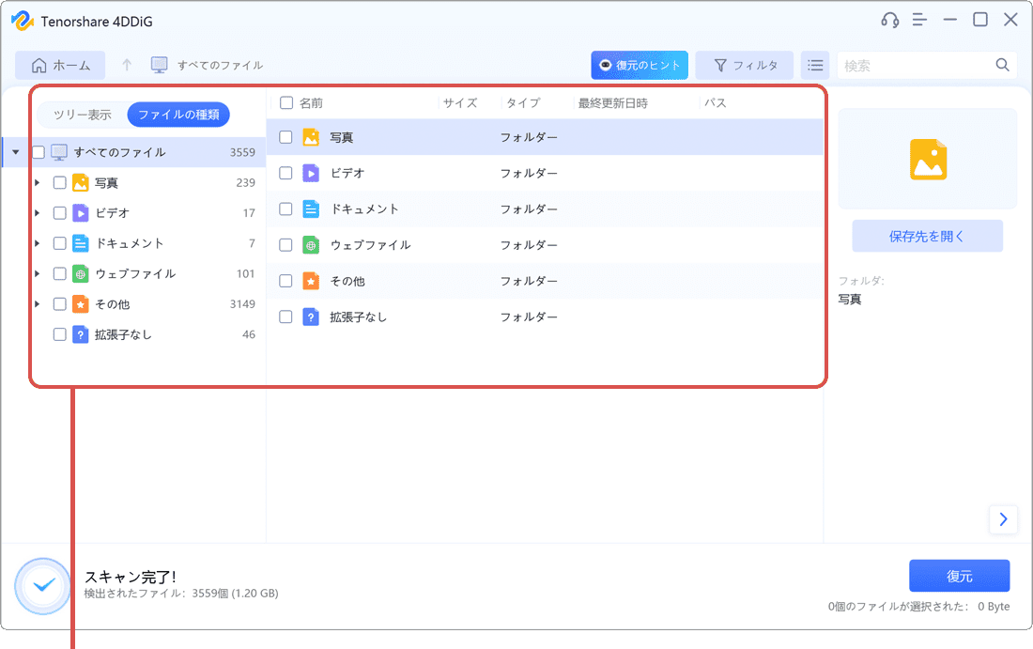Image resolution: width=1033 pixels, height=649 pixels.
Task: Select the すべてのファイル checkbox
Action: click(38, 151)
